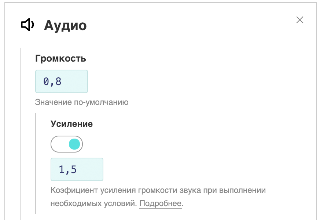Select the Громкость label
The width and height of the screenshot is (320, 220).
pos(60,58)
